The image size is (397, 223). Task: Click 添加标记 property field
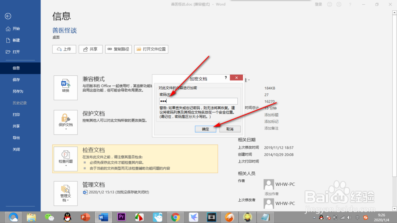click(x=272, y=121)
